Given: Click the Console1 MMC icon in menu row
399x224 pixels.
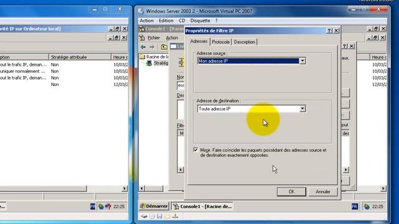Looking at the screenshot, I should pos(142,38).
